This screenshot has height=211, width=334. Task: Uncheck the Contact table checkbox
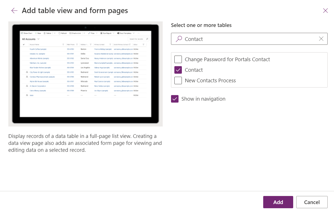[178, 70]
